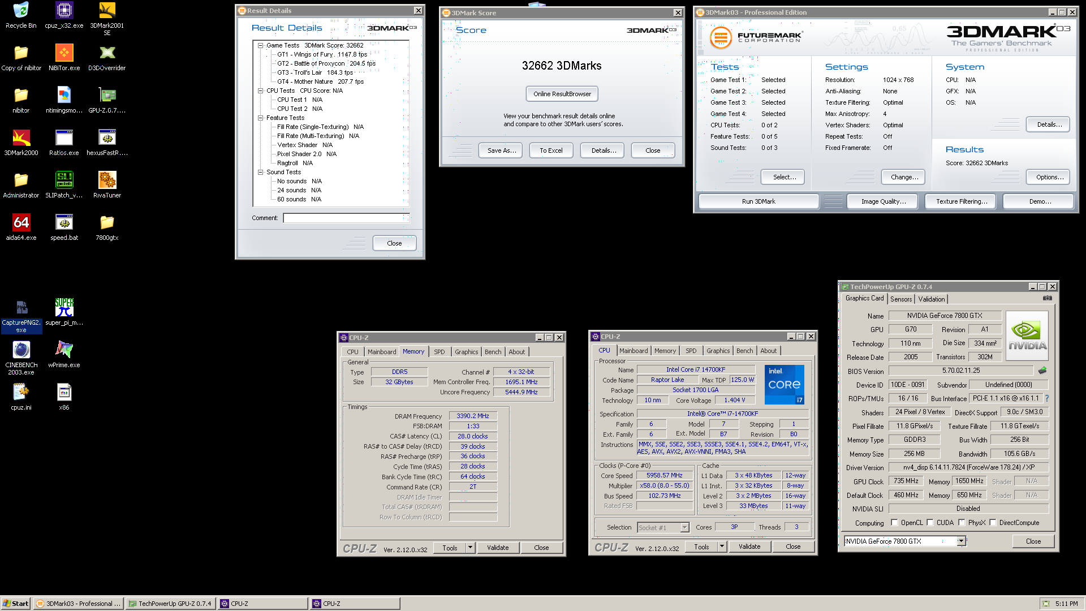Collapse the Game Tests tree node

(x=260, y=45)
